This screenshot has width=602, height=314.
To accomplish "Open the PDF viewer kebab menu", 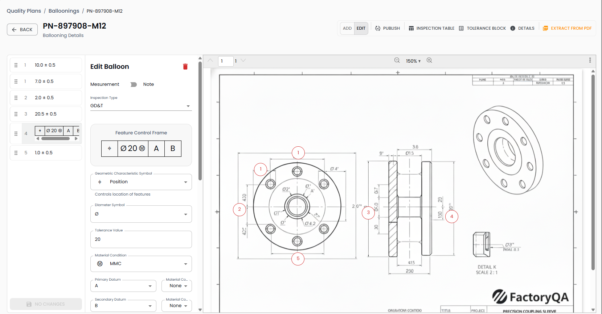I will pos(590,60).
